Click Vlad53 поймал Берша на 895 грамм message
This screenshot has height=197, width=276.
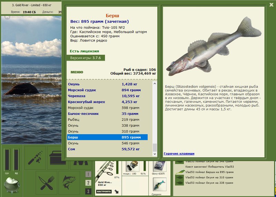click(209, 172)
